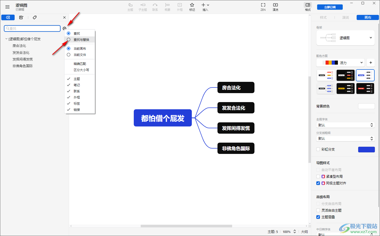Toggle 精确匹配 exact match option

point(80,64)
